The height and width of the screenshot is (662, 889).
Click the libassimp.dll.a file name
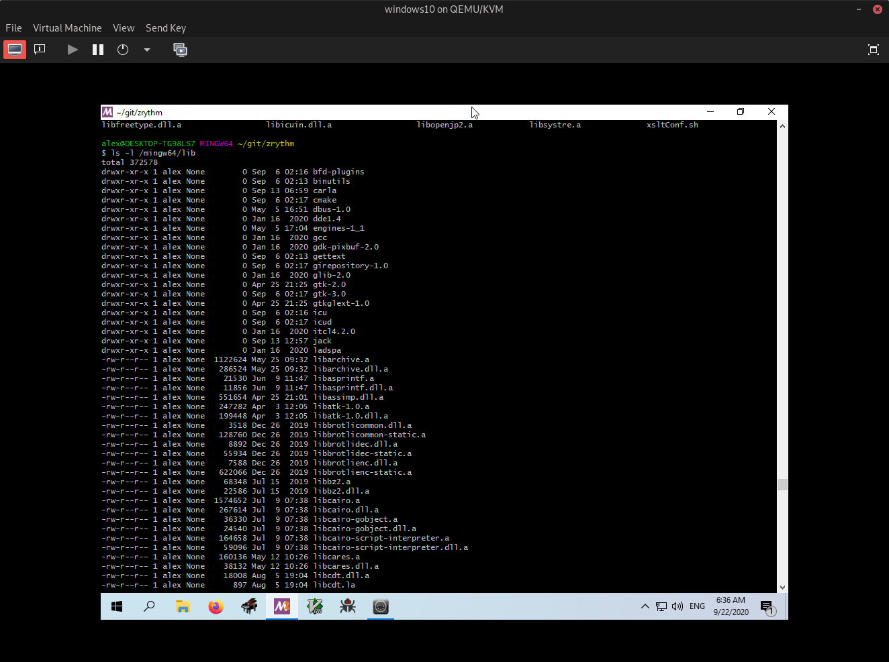(x=348, y=397)
